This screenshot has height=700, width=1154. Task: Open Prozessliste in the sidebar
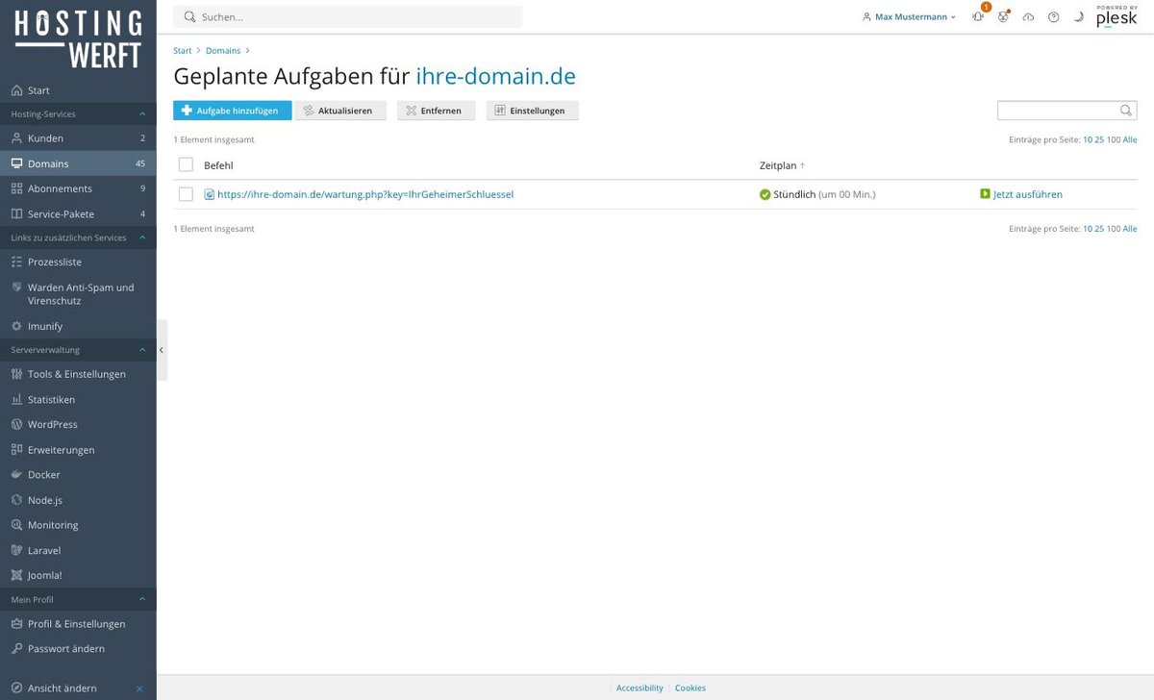click(x=78, y=262)
